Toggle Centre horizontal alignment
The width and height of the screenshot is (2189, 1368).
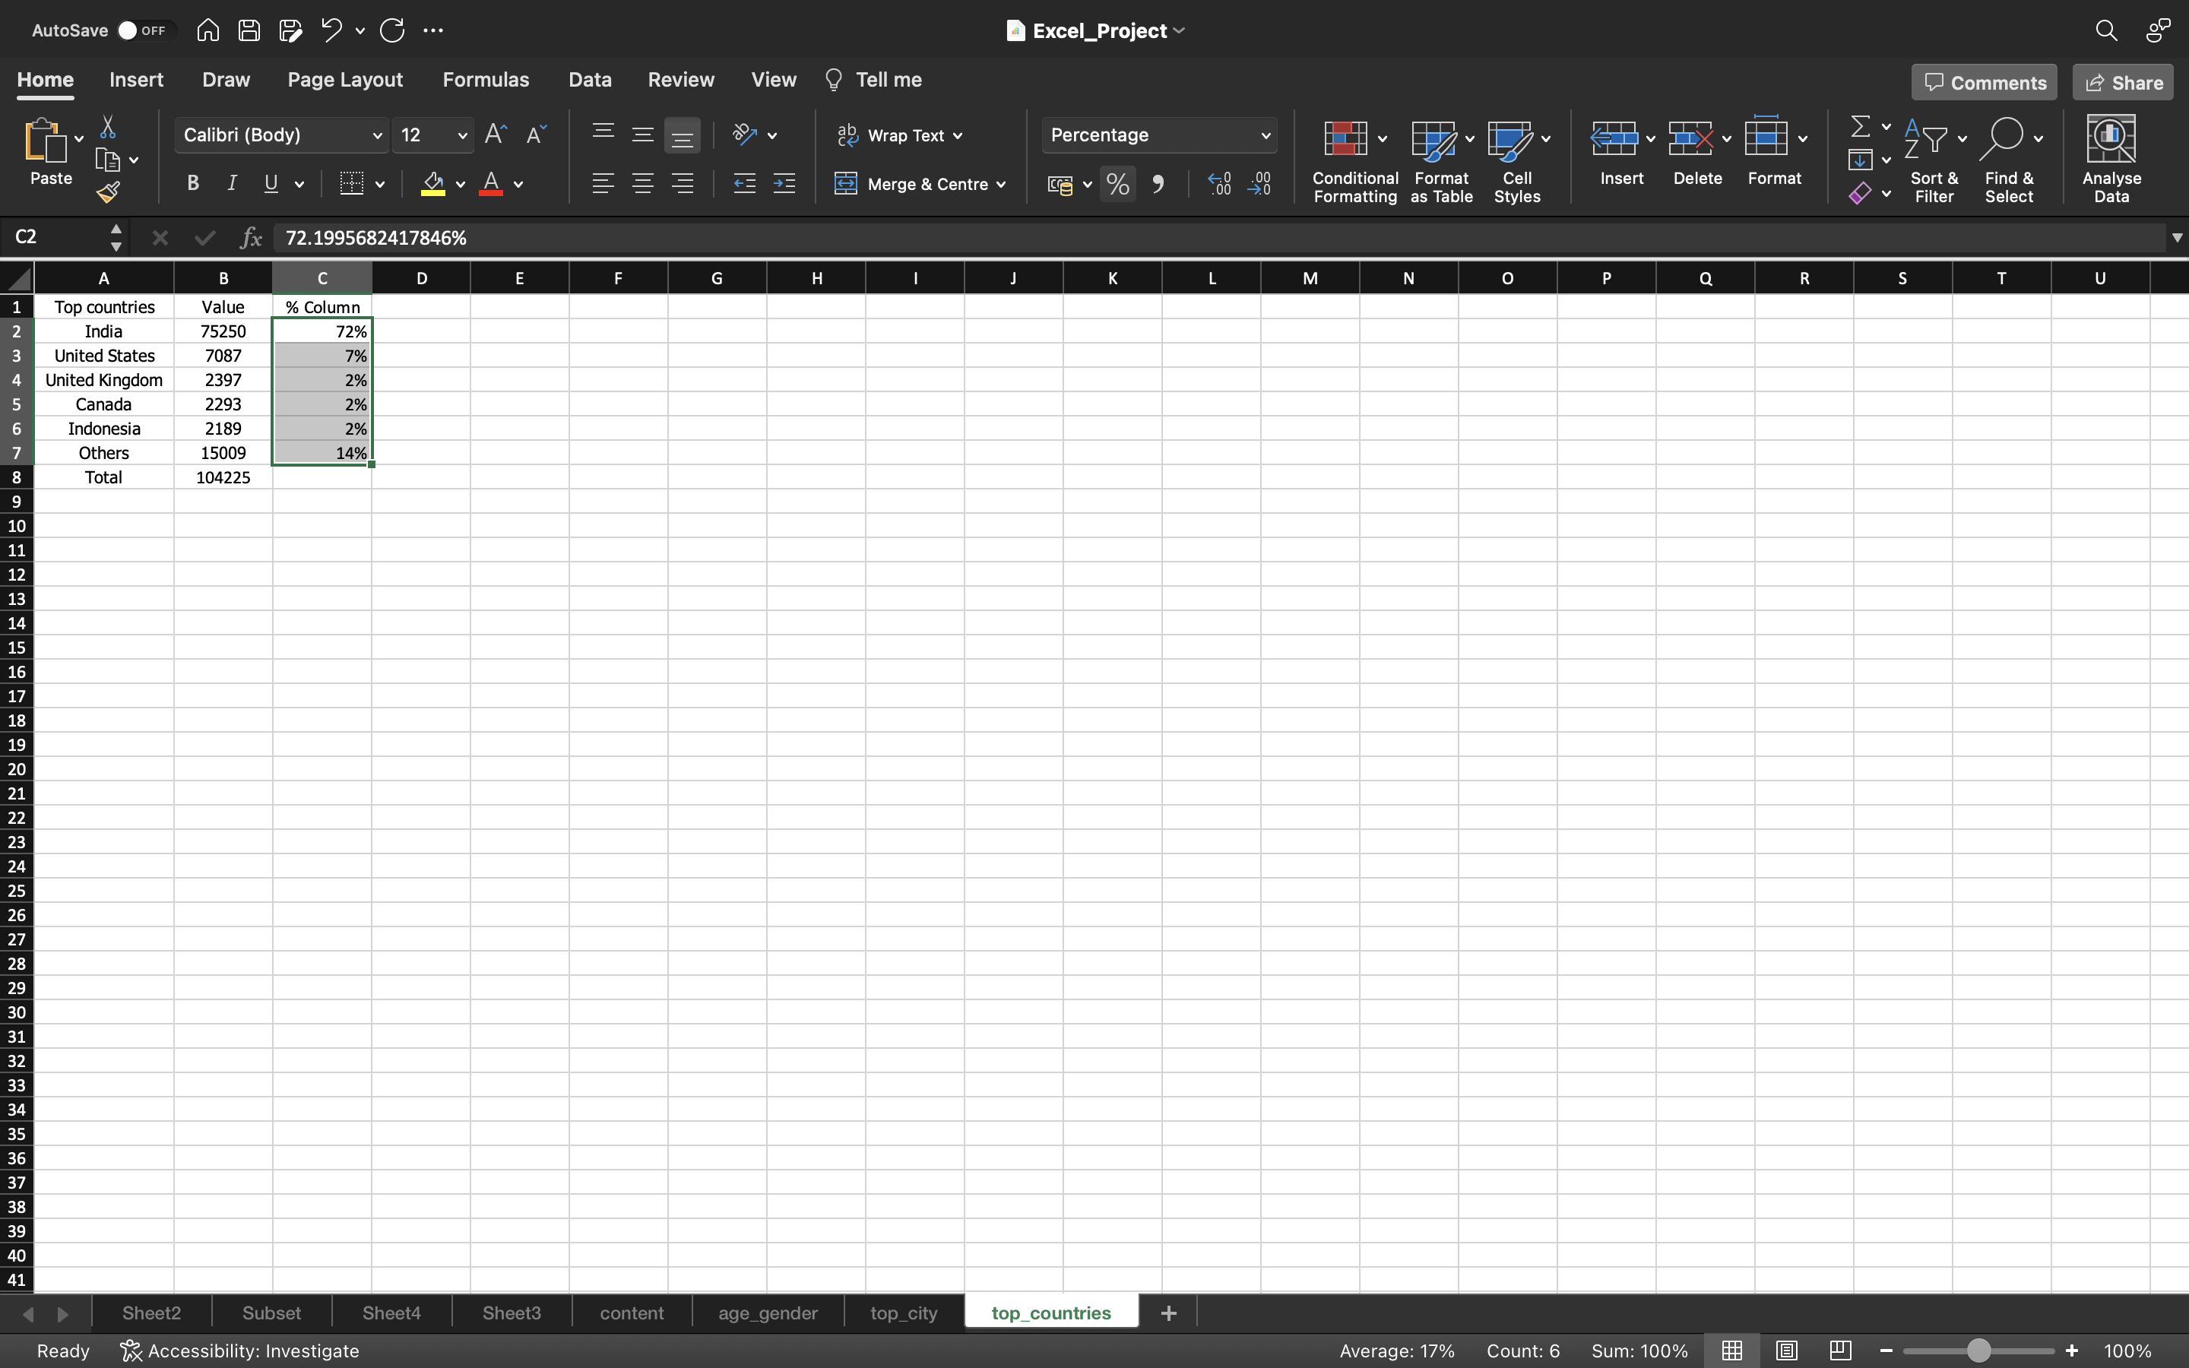coord(642,185)
